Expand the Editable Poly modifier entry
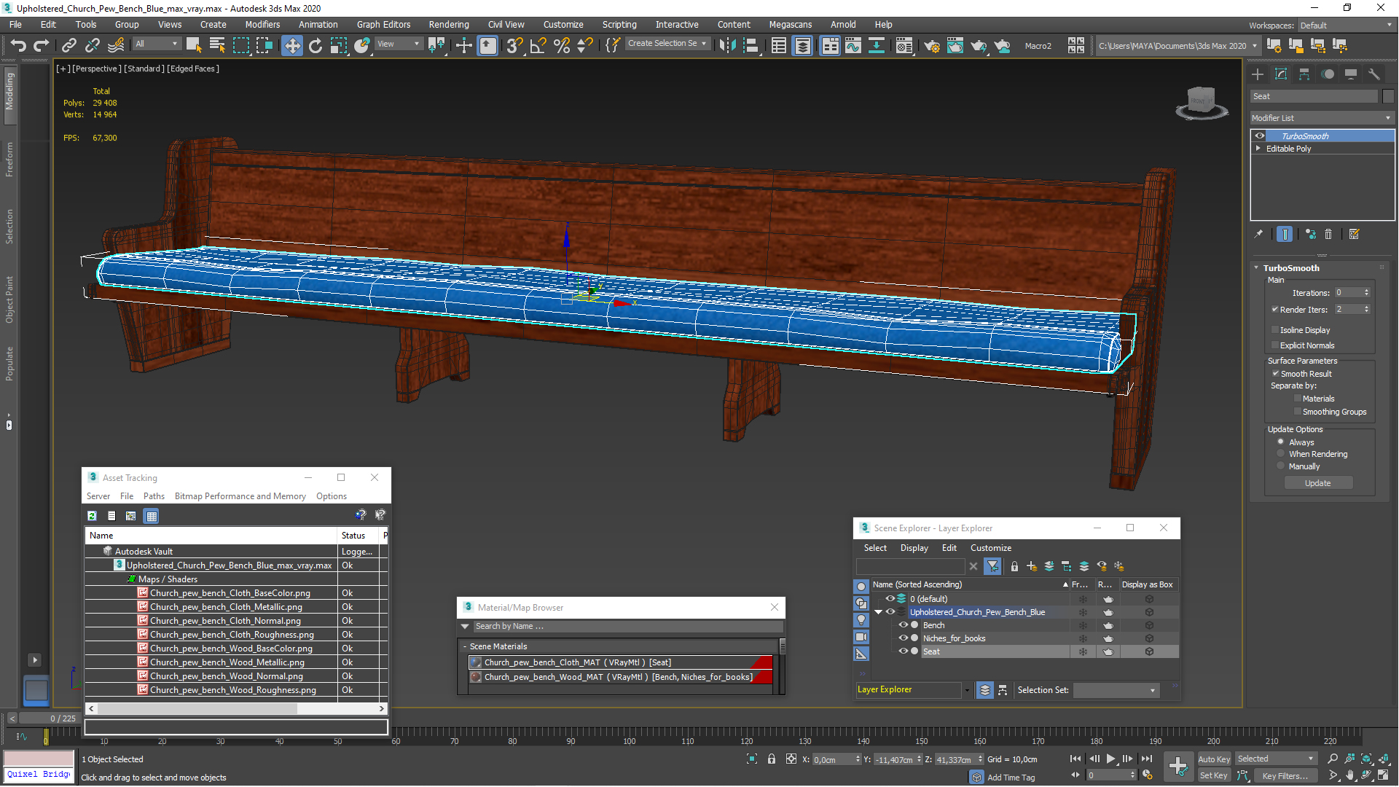Screen dimensions: 1399x787 [x=1258, y=148]
